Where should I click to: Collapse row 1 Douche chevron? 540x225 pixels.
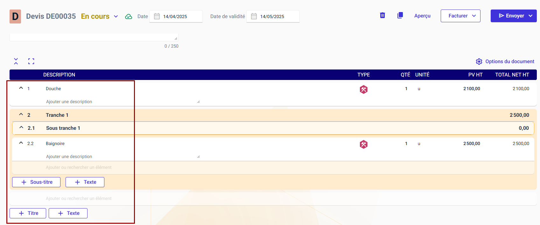[x=21, y=88]
